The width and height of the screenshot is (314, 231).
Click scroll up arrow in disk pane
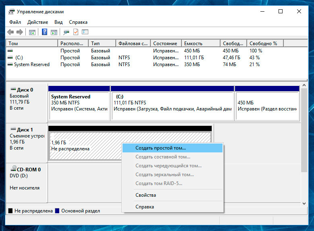click(x=304, y=85)
